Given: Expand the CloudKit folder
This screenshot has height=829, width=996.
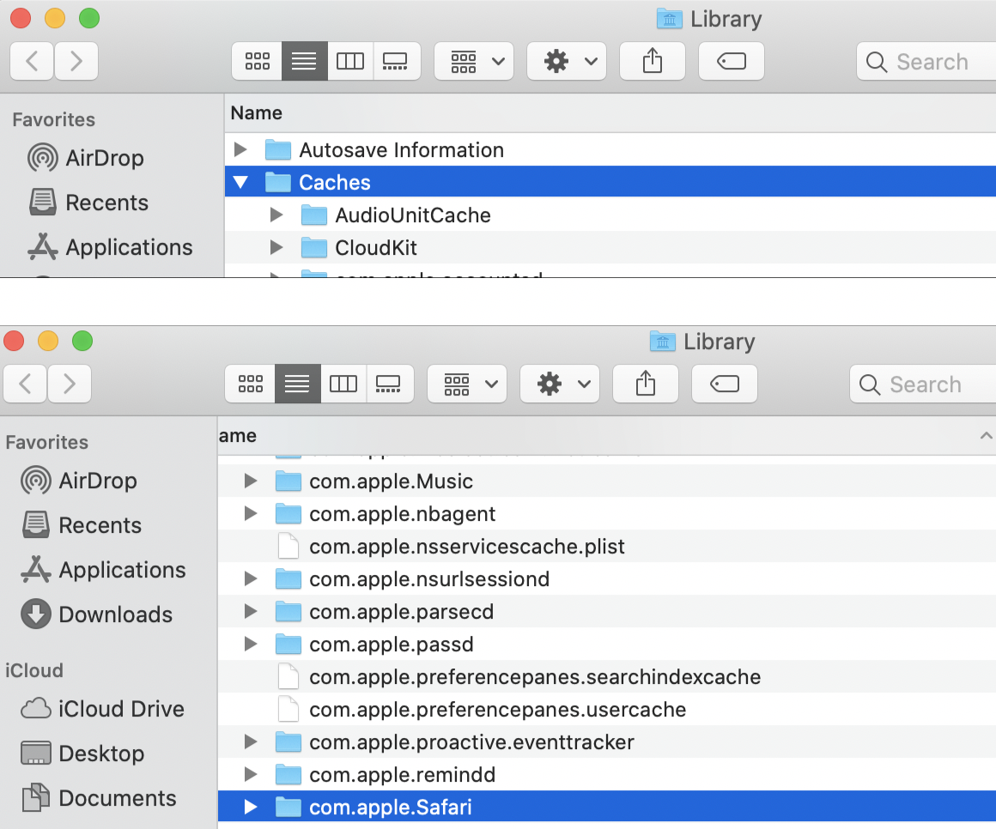Looking at the screenshot, I should (276, 247).
